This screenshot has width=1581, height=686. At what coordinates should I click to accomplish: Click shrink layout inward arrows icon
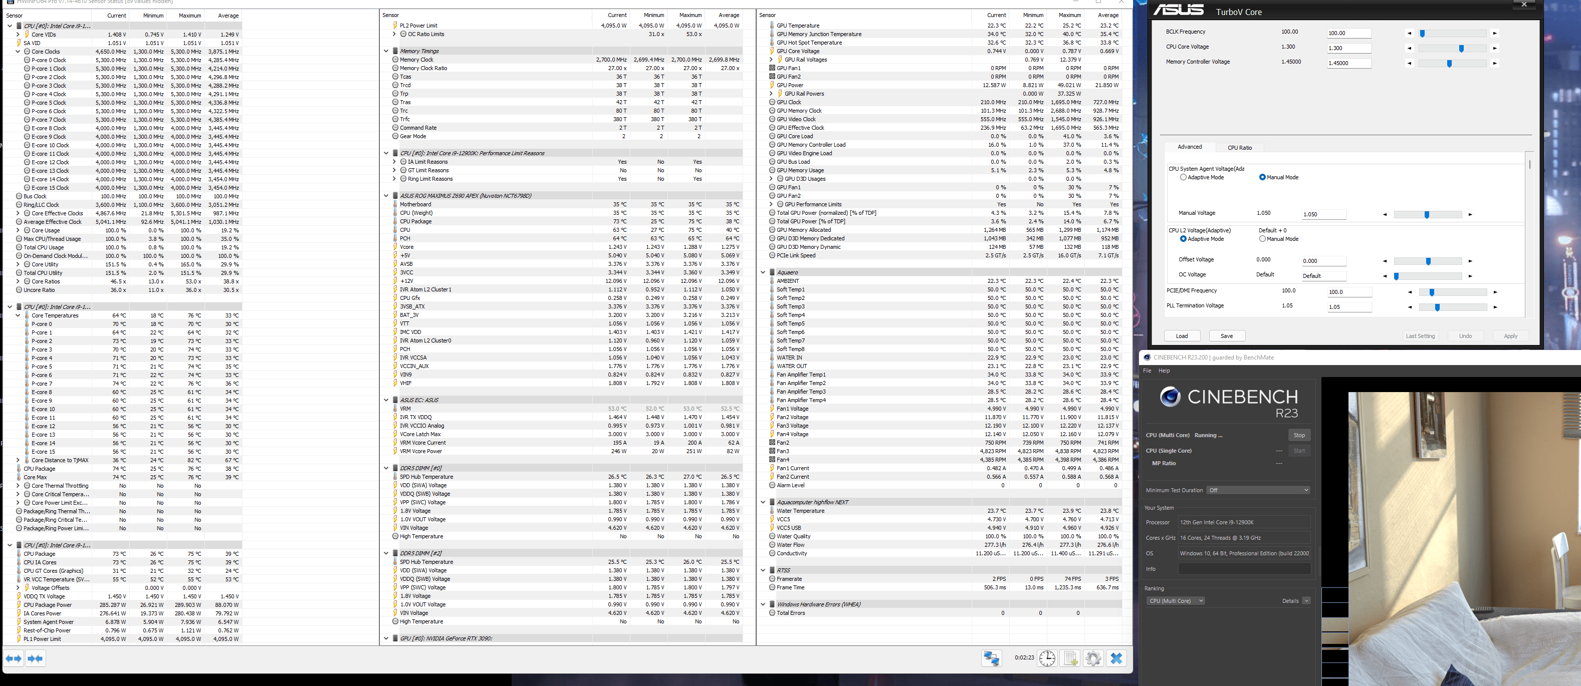tap(36, 658)
